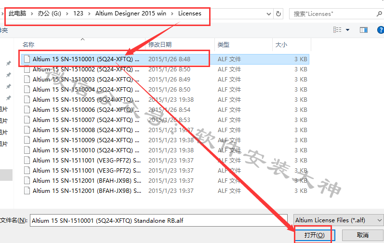Open help with the question mark icon
The width and height of the screenshot is (384, 243).
381,30
